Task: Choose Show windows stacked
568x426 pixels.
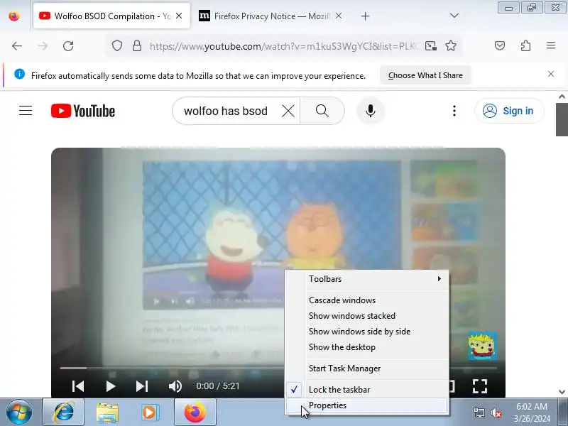Action: point(367,316)
